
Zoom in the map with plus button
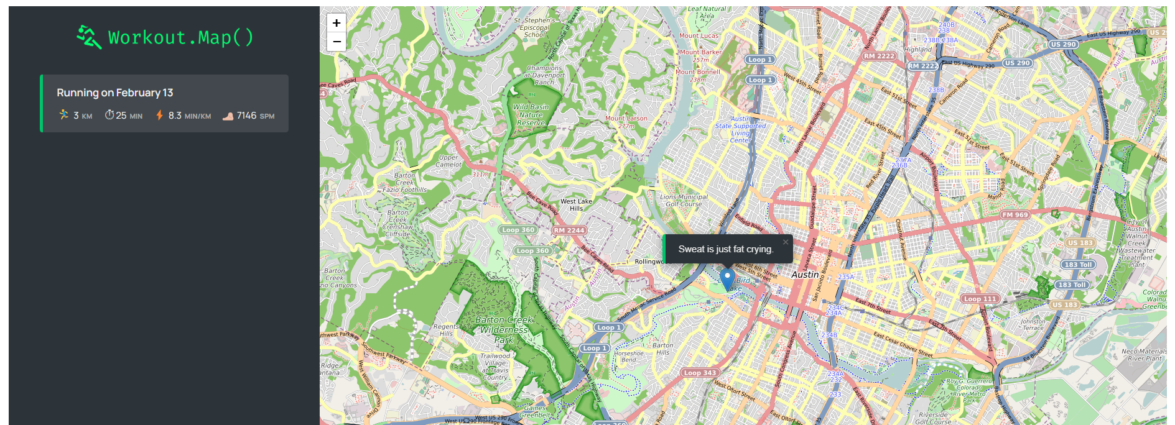coord(337,23)
